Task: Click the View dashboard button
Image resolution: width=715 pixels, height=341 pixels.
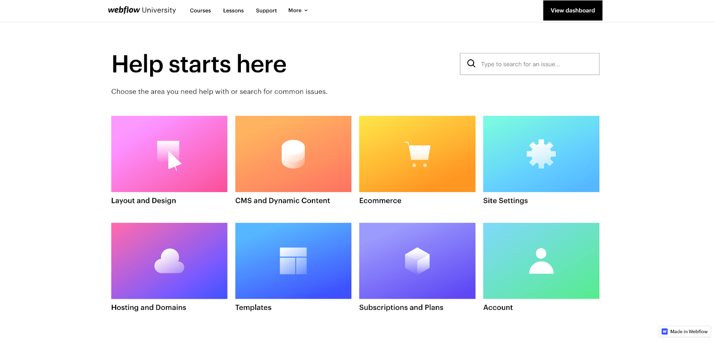Action: (573, 10)
